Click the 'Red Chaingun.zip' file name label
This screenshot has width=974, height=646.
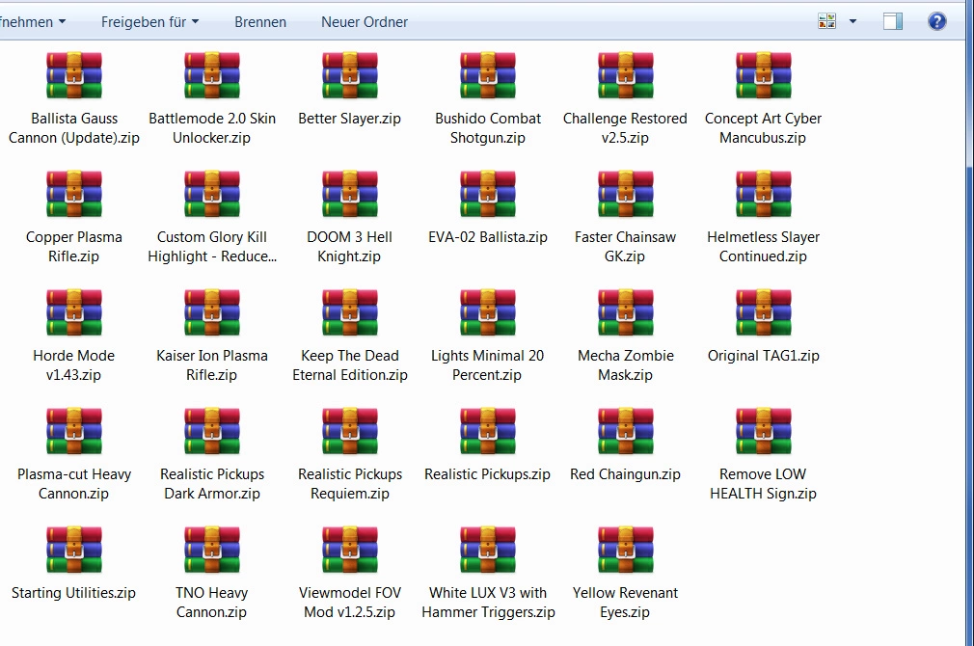tap(626, 474)
